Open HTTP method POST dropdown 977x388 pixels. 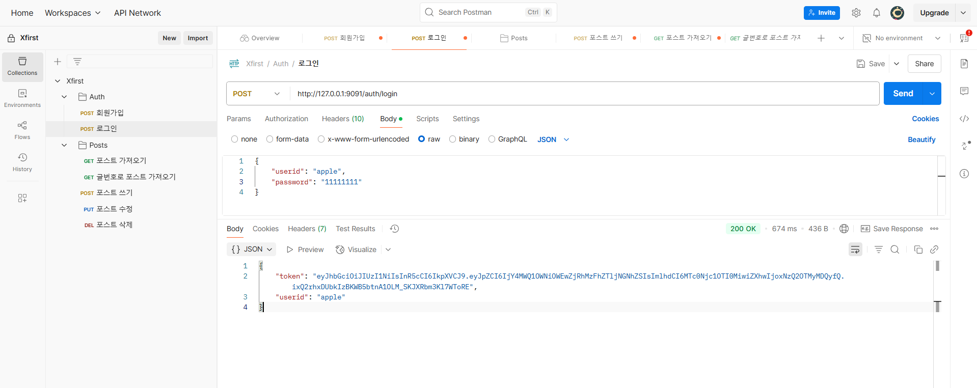coord(258,94)
